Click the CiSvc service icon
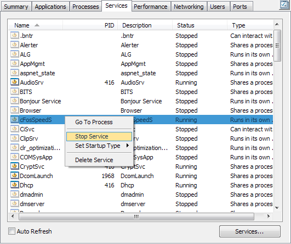Image resolution: width=291 pixels, height=244 pixels. tap(14, 129)
